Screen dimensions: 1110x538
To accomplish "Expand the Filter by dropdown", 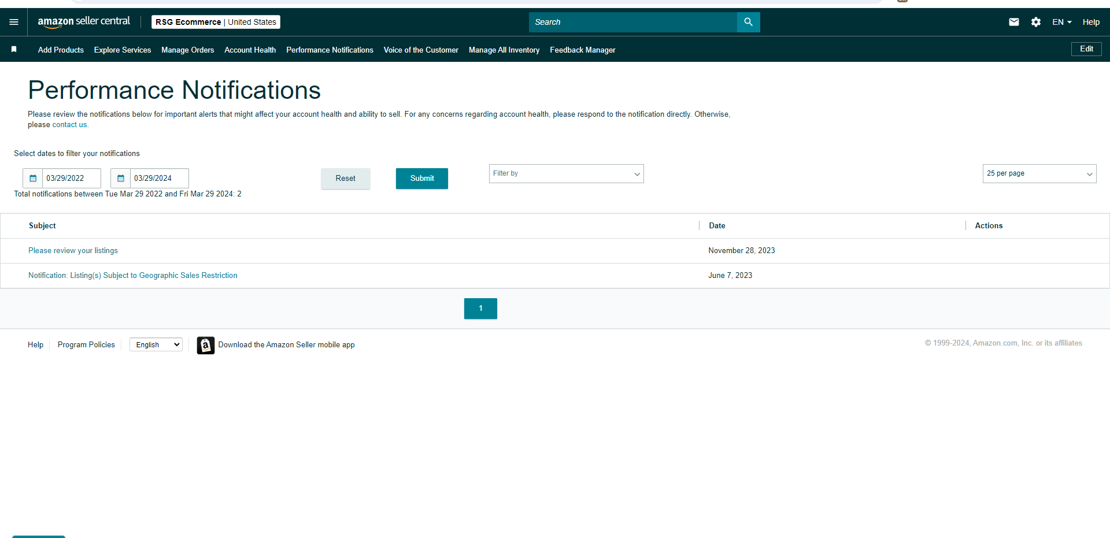I will pyautogui.click(x=566, y=173).
